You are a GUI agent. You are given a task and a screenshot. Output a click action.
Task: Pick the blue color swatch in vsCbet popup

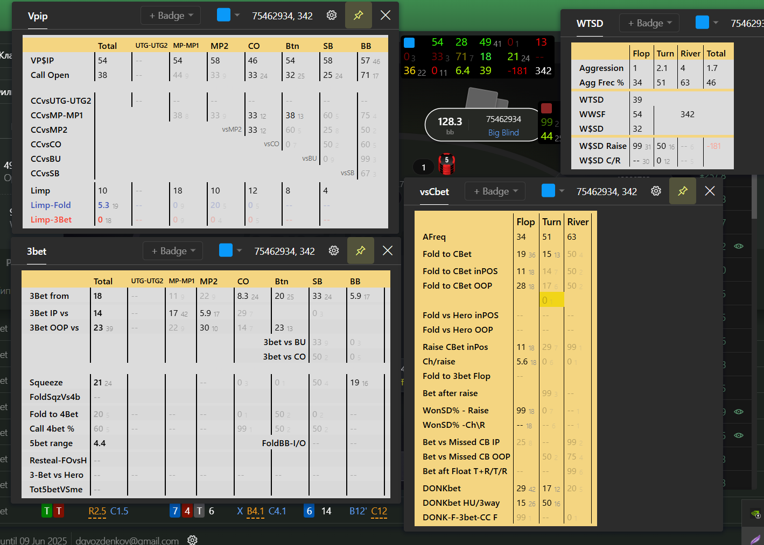(548, 190)
